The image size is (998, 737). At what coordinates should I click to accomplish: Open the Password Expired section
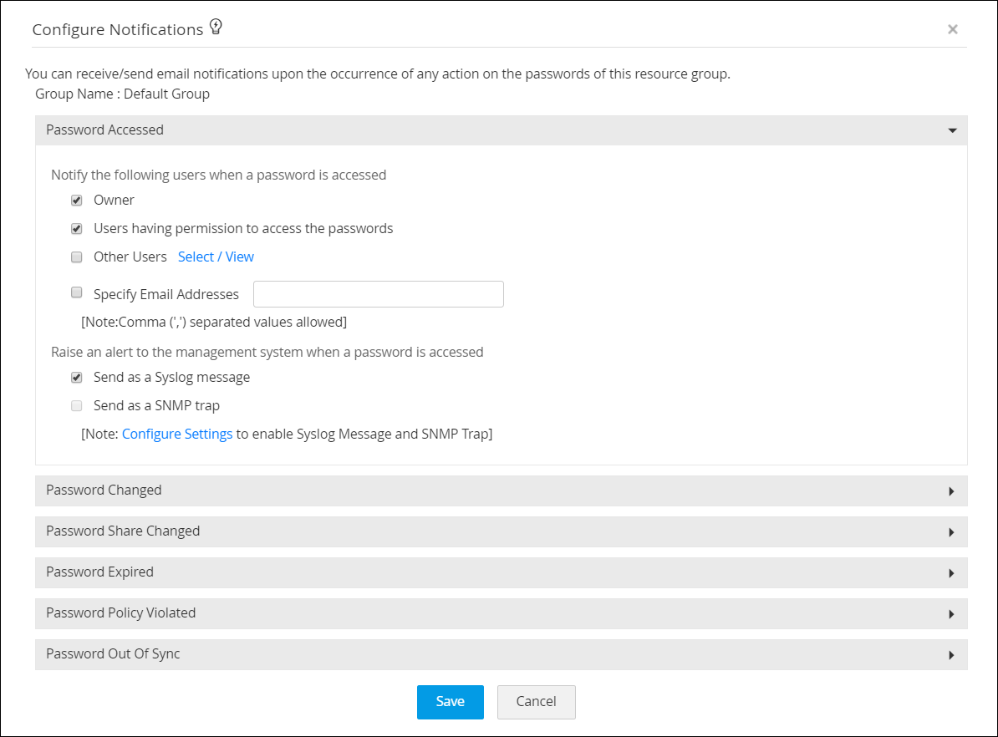pyautogui.click(x=500, y=572)
